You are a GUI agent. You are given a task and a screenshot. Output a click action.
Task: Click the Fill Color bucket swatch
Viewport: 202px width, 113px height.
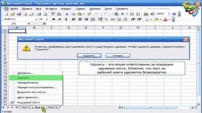click(156, 19)
